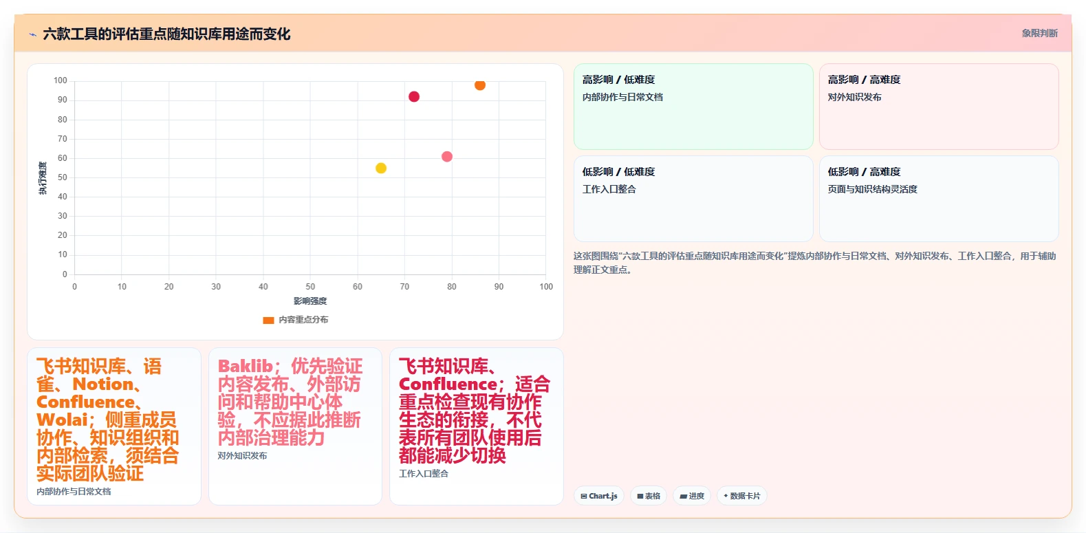Click the 工作入口整合 label under crimson card
This screenshot has width=1086, height=533.
pyautogui.click(x=424, y=474)
